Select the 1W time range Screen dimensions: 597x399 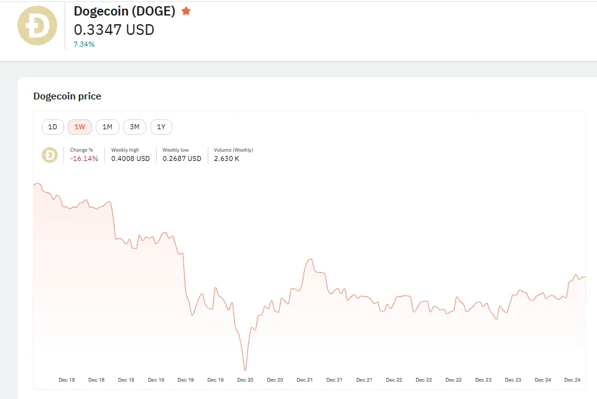tap(80, 127)
